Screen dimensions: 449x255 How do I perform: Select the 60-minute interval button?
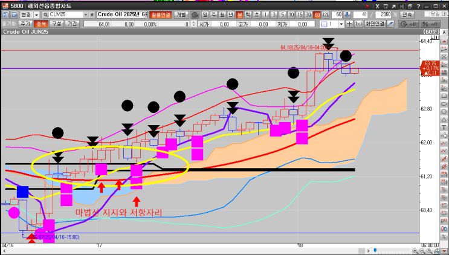317,15
